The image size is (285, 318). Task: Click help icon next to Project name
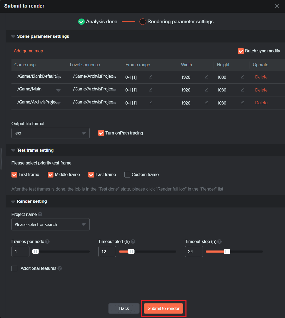click(40, 214)
